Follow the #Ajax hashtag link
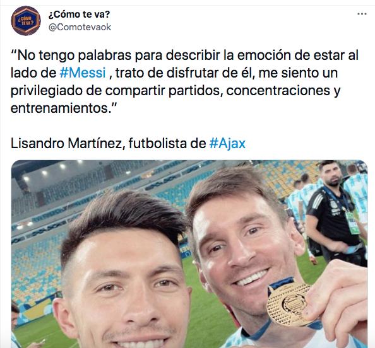The height and width of the screenshot is (348, 375). click(227, 144)
